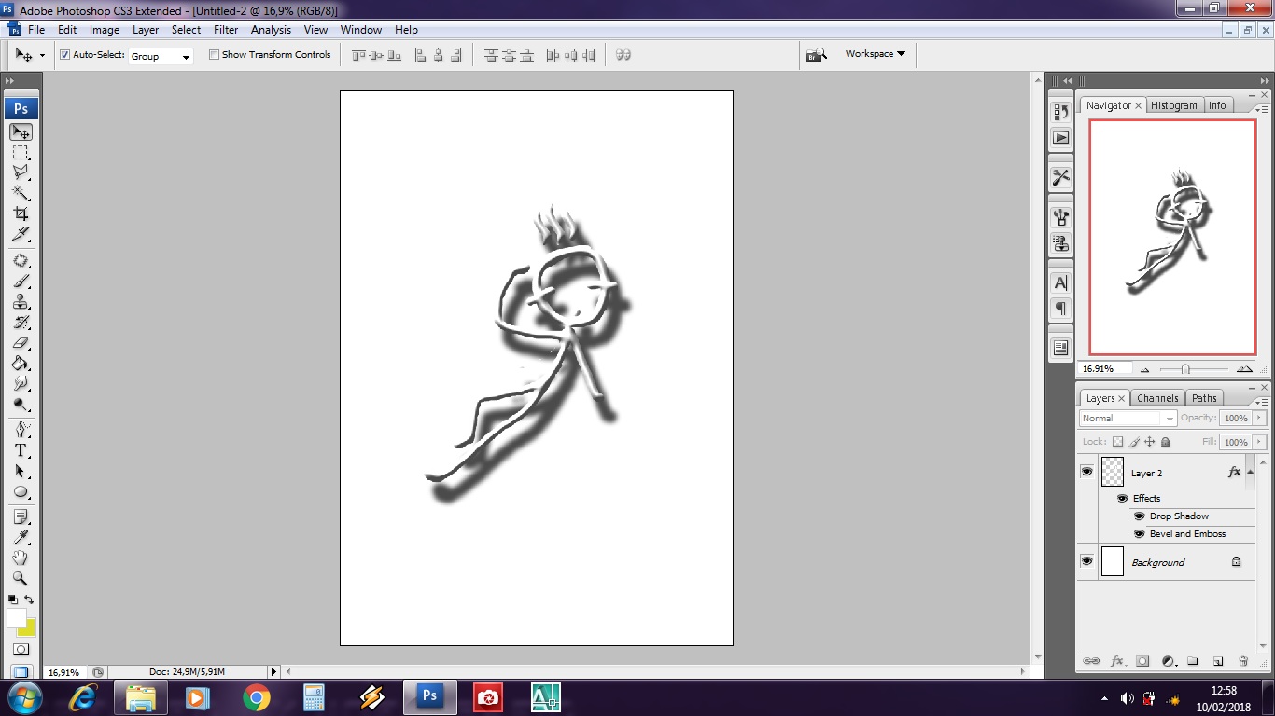Select the Clone Stamp tool
1275x716 pixels.
click(21, 302)
